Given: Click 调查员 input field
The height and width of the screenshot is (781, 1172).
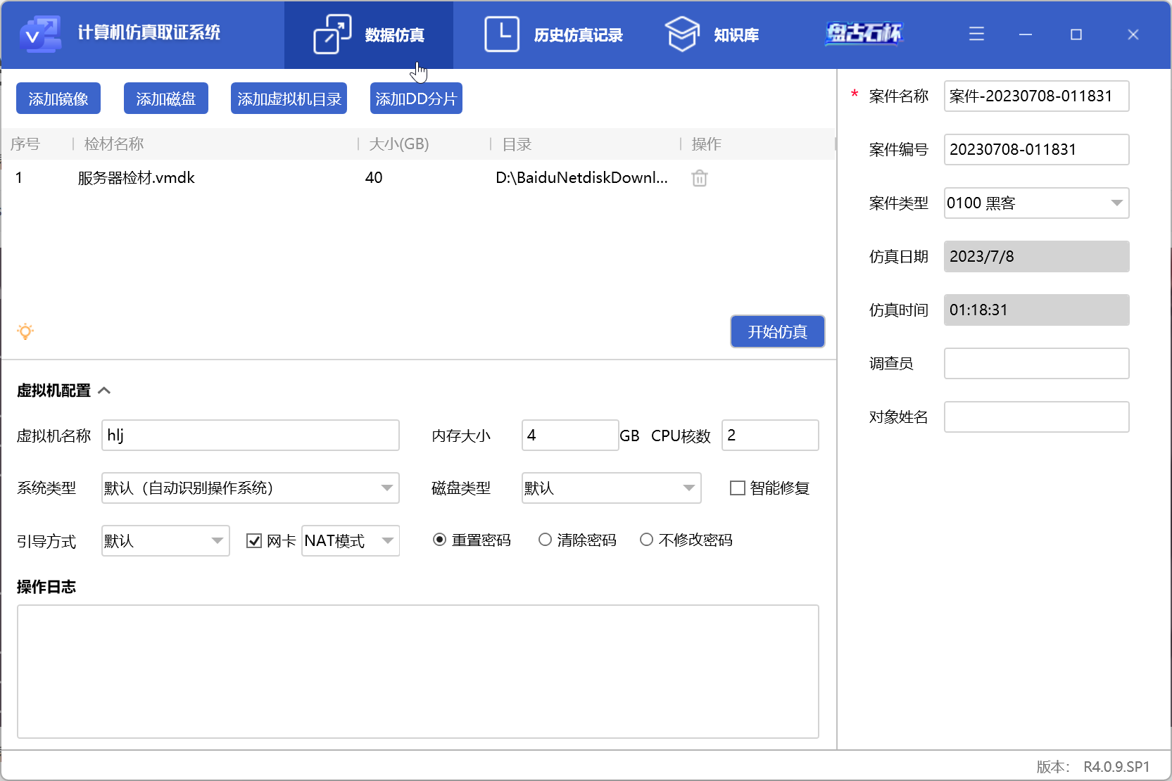Looking at the screenshot, I should pos(1037,363).
